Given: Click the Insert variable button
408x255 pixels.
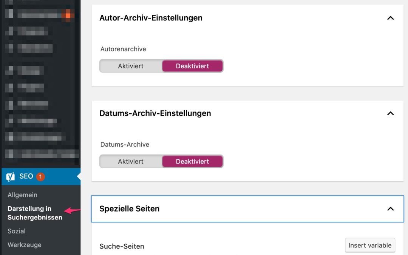Looking at the screenshot, I should [x=370, y=245].
